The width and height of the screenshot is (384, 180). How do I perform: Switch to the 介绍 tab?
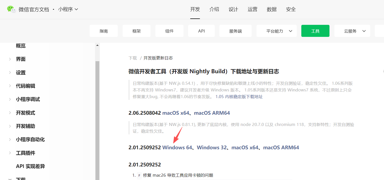(214, 9)
